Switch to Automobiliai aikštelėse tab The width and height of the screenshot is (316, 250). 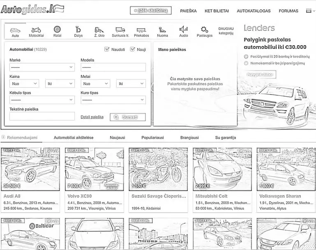pos(74,137)
